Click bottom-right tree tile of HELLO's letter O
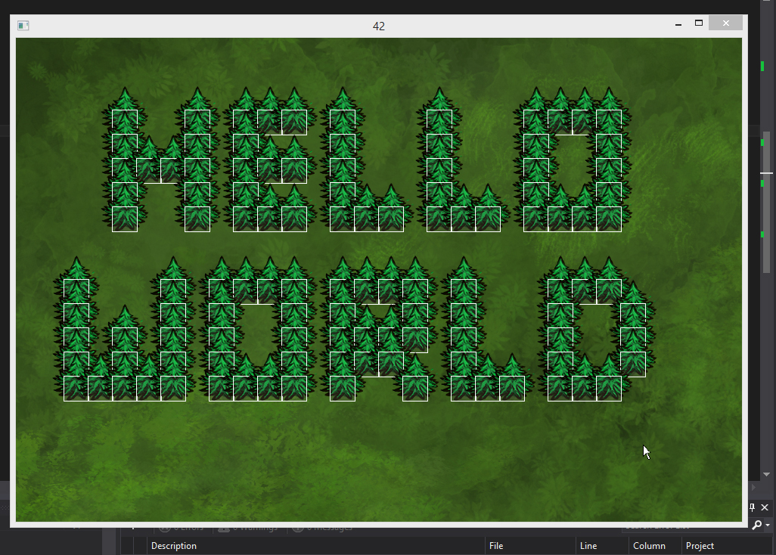 coord(609,219)
